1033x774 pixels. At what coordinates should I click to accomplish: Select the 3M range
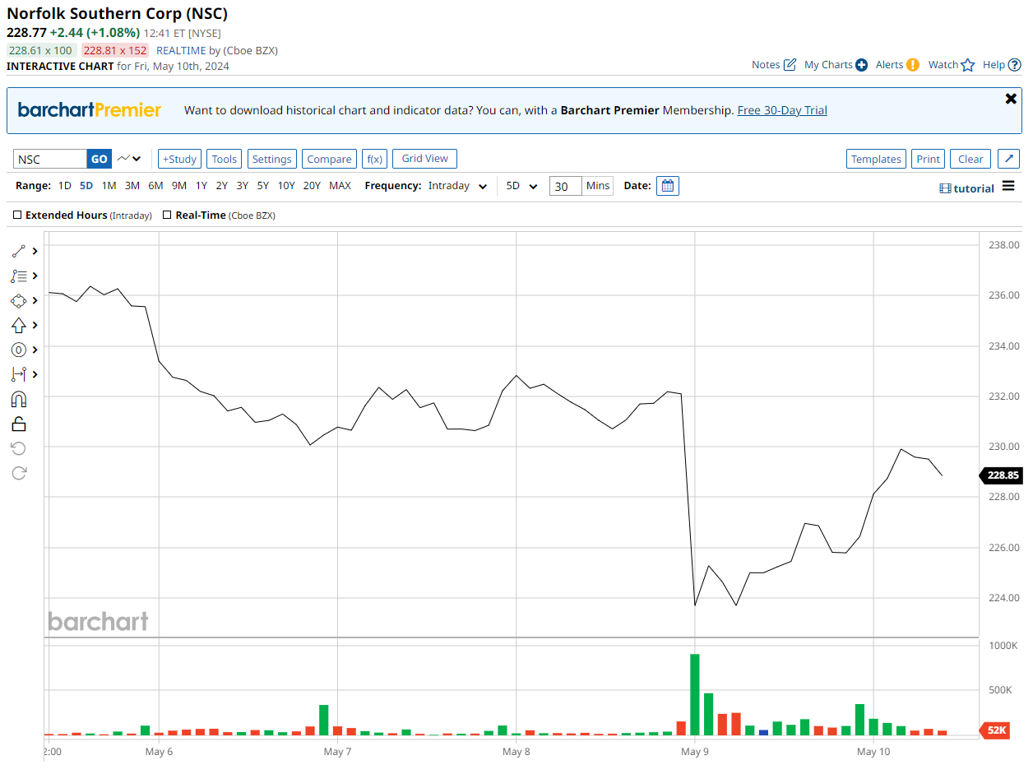[x=132, y=186]
